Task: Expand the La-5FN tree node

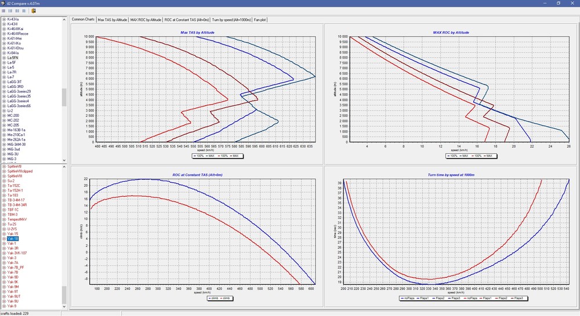Action: (4, 58)
